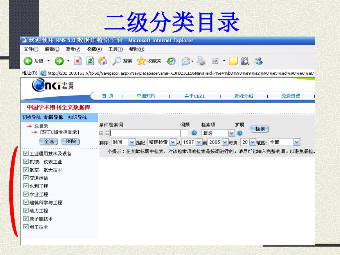This screenshot has width=340, height=255.
Task: Open the 收藏(A) menu
Action: click(94, 49)
